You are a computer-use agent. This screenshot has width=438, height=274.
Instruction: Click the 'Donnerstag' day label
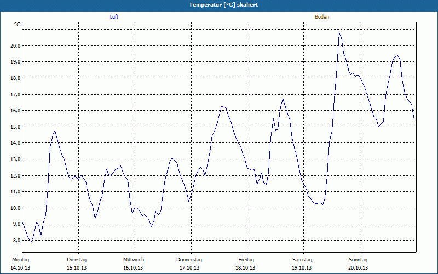189,260
